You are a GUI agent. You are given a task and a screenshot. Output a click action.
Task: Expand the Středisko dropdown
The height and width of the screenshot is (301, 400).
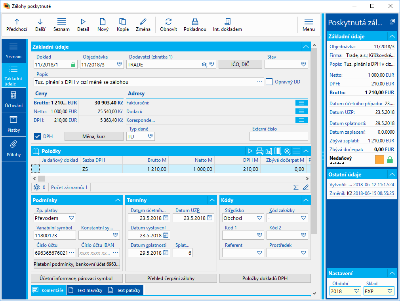[259, 218]
